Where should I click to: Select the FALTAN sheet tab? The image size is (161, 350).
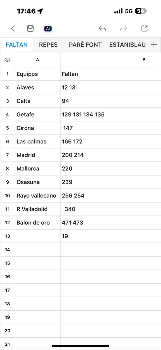(x=17, y=45)
